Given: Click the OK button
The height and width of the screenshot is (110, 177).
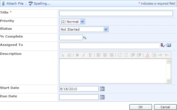Looking at the screenshot, I should coord(141,107).
